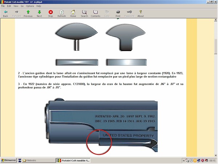The width and height of the screenshot is (218, 164).
Task: Print the page via the Print icon
Action: [x=118, y=13]
